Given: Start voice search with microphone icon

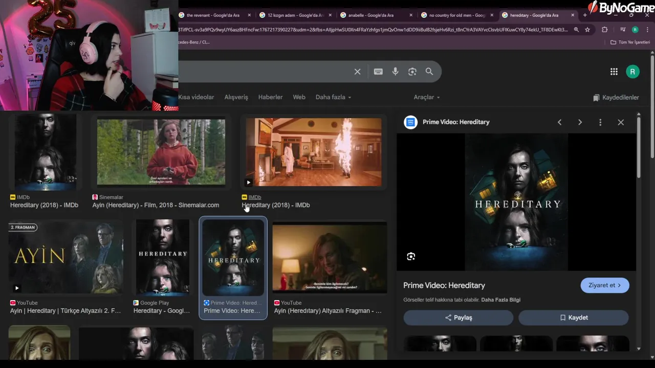Looking at the screenshot, I should pyautogui.click(x=395, y=72).
